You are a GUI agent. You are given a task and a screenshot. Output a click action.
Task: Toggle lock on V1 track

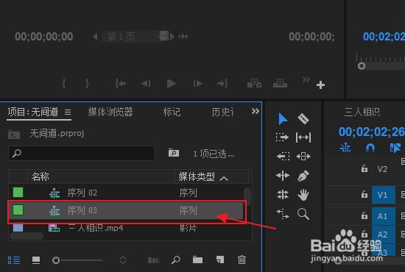click(x=364, y=194)
